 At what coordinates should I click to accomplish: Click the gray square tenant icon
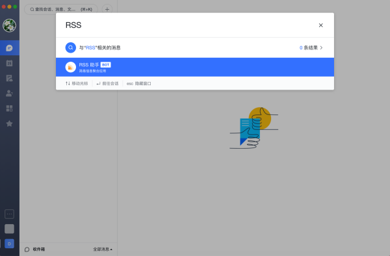10,229
